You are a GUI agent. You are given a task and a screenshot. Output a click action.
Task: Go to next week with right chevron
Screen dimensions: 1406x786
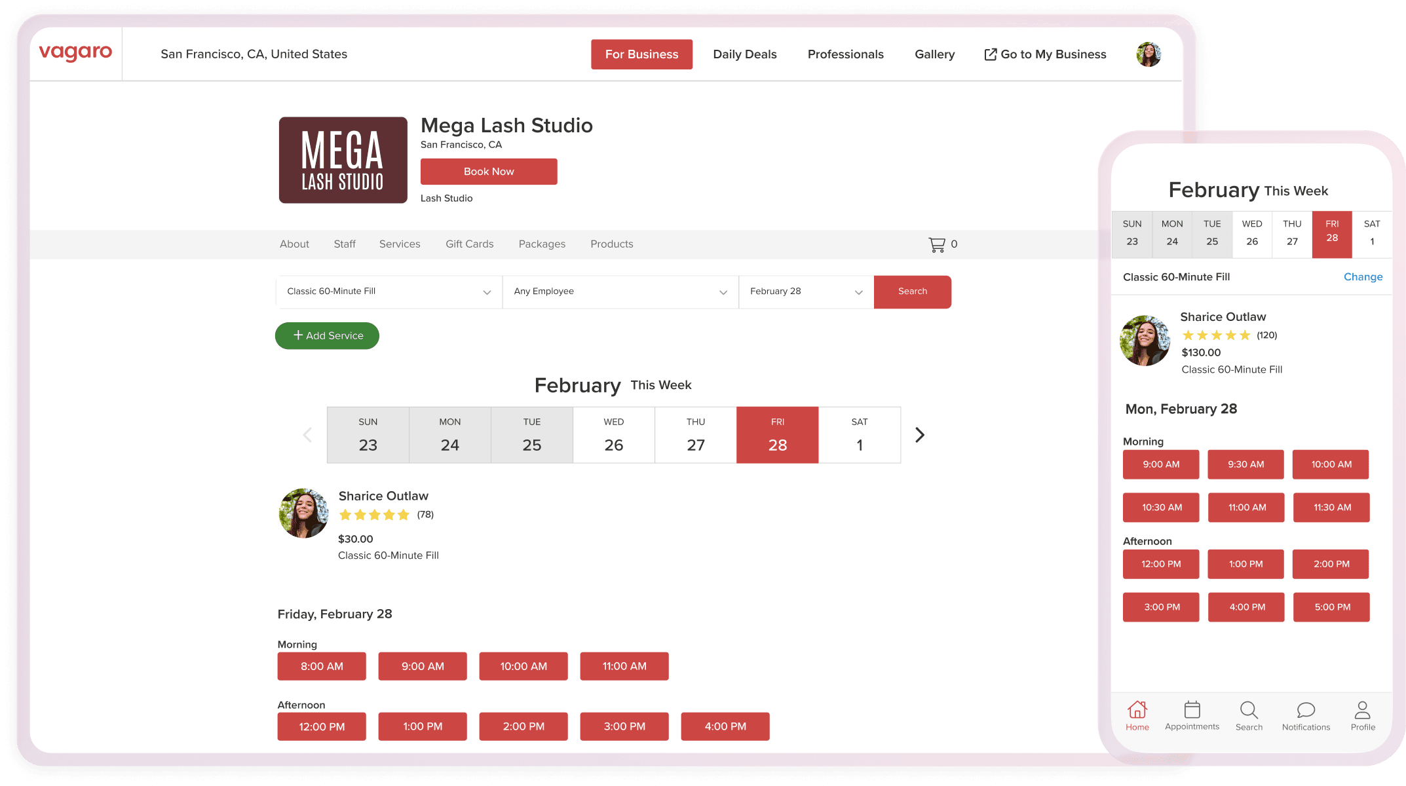920,435
